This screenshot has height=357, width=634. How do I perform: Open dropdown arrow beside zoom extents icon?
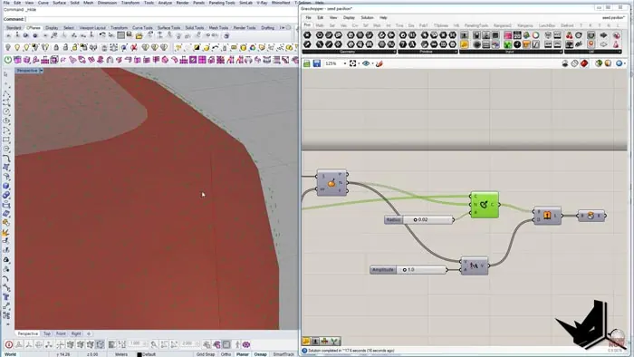[359, 64]
